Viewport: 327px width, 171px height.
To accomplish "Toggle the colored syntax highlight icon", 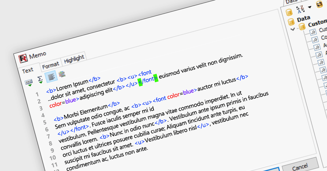I will 62,74.
